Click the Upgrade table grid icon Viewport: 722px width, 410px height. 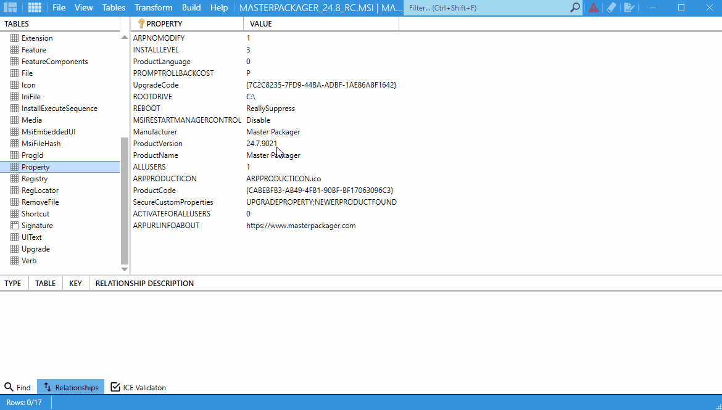click(14, 249)
